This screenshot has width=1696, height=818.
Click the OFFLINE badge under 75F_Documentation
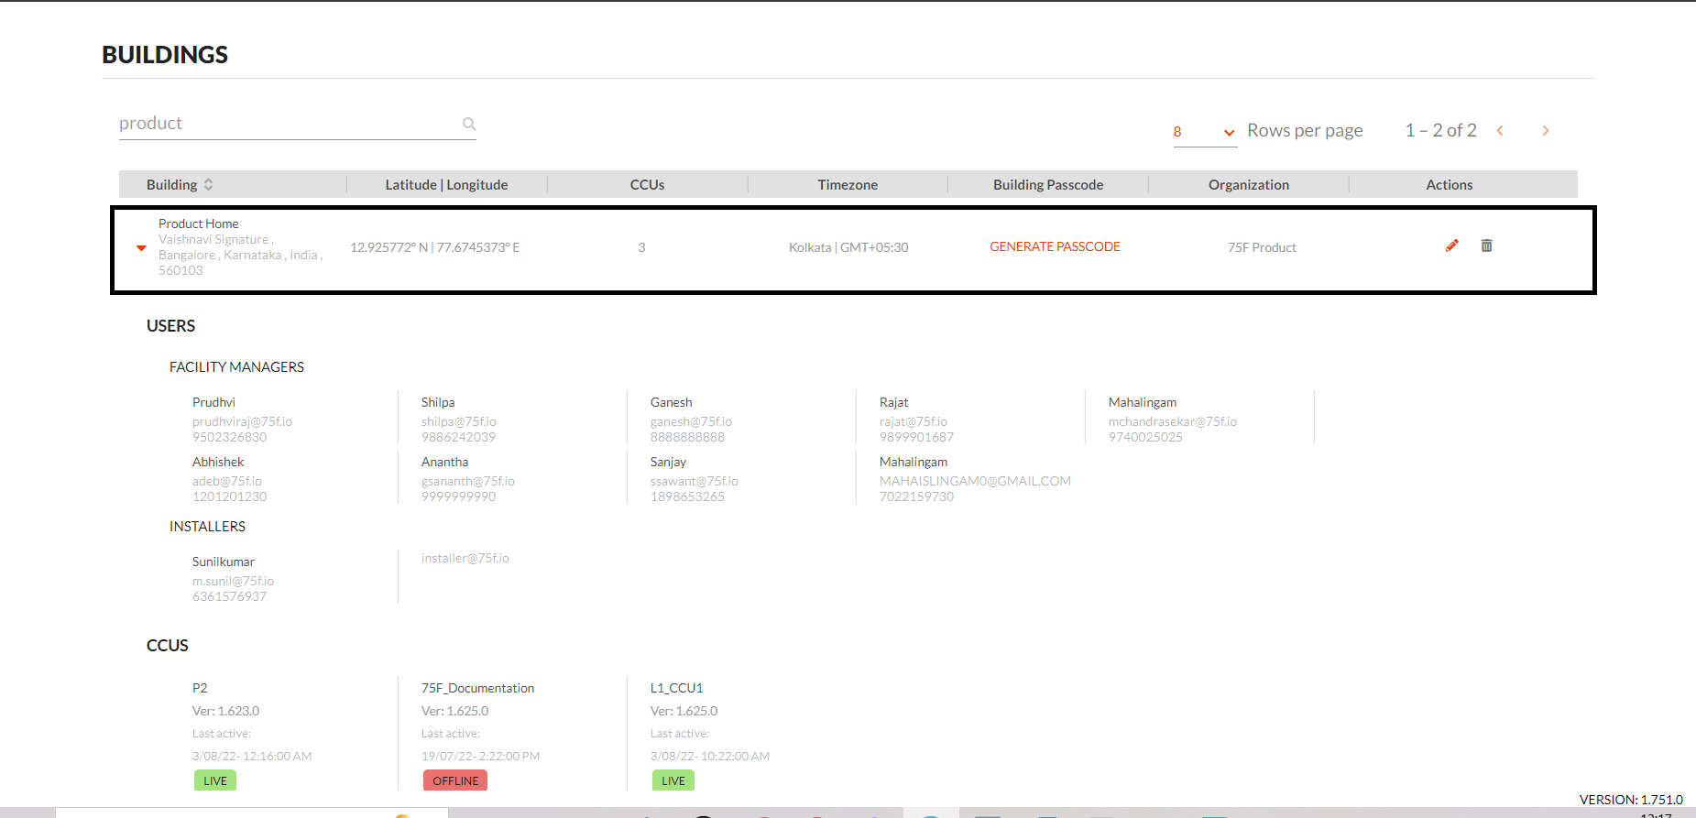tap(455, 780)
